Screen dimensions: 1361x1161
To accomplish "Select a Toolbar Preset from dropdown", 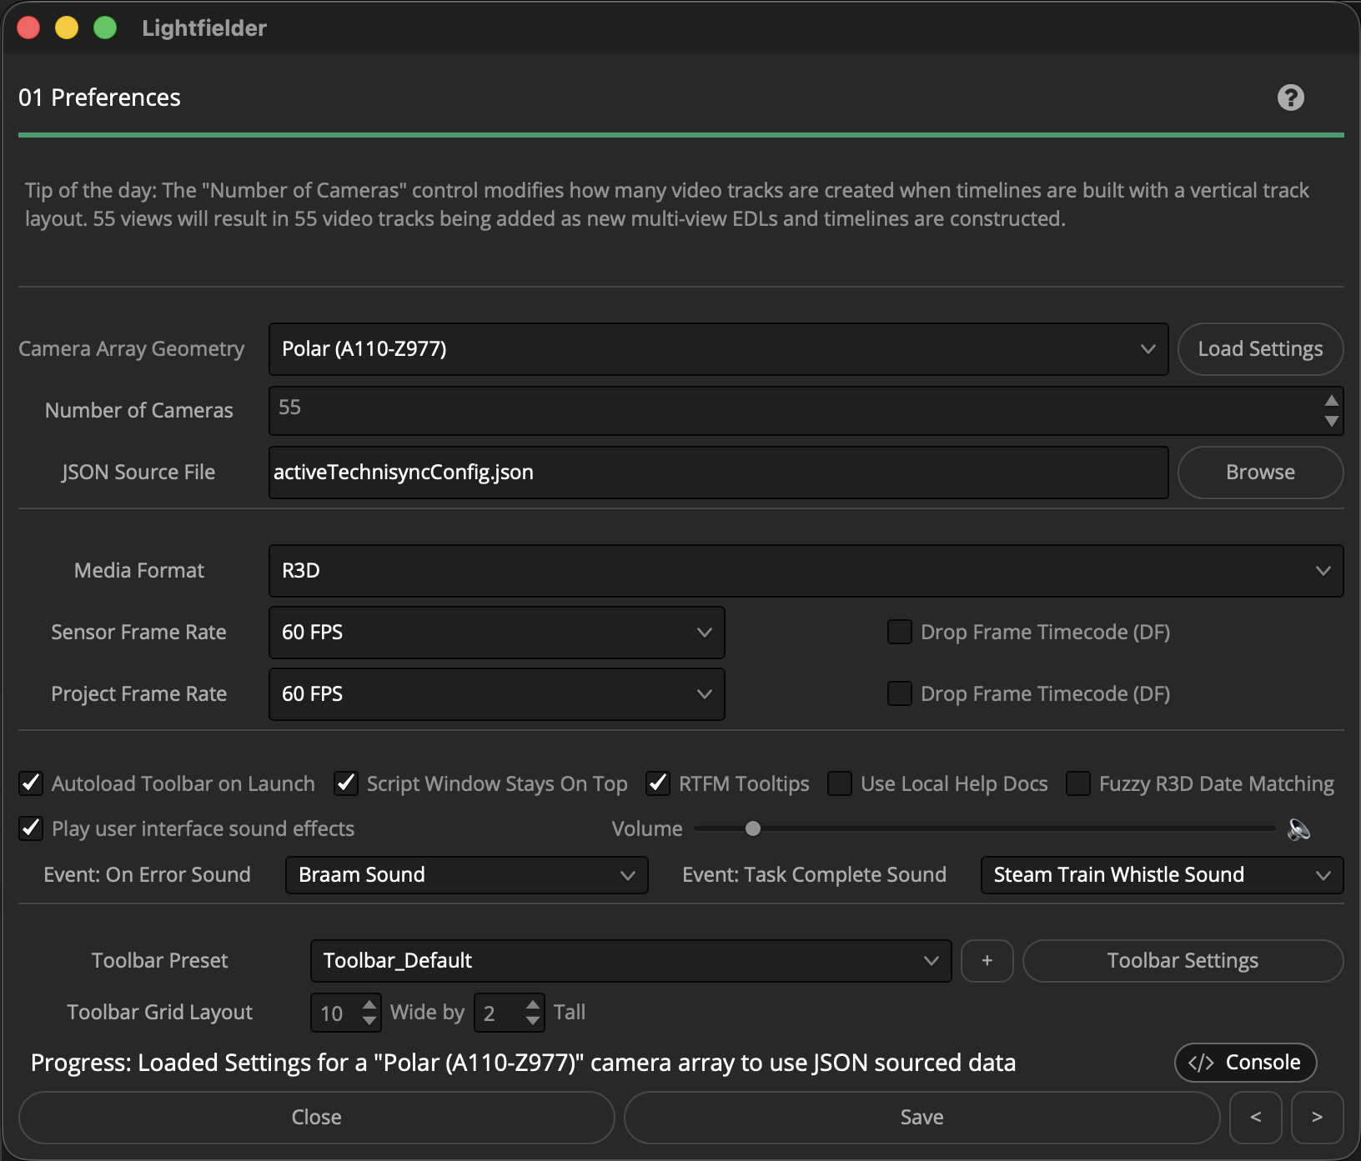I will [x=630, y=961].
